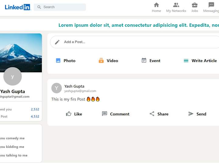Click the post author avatar Y
This screenshot has width=219, height=164.
57,88
